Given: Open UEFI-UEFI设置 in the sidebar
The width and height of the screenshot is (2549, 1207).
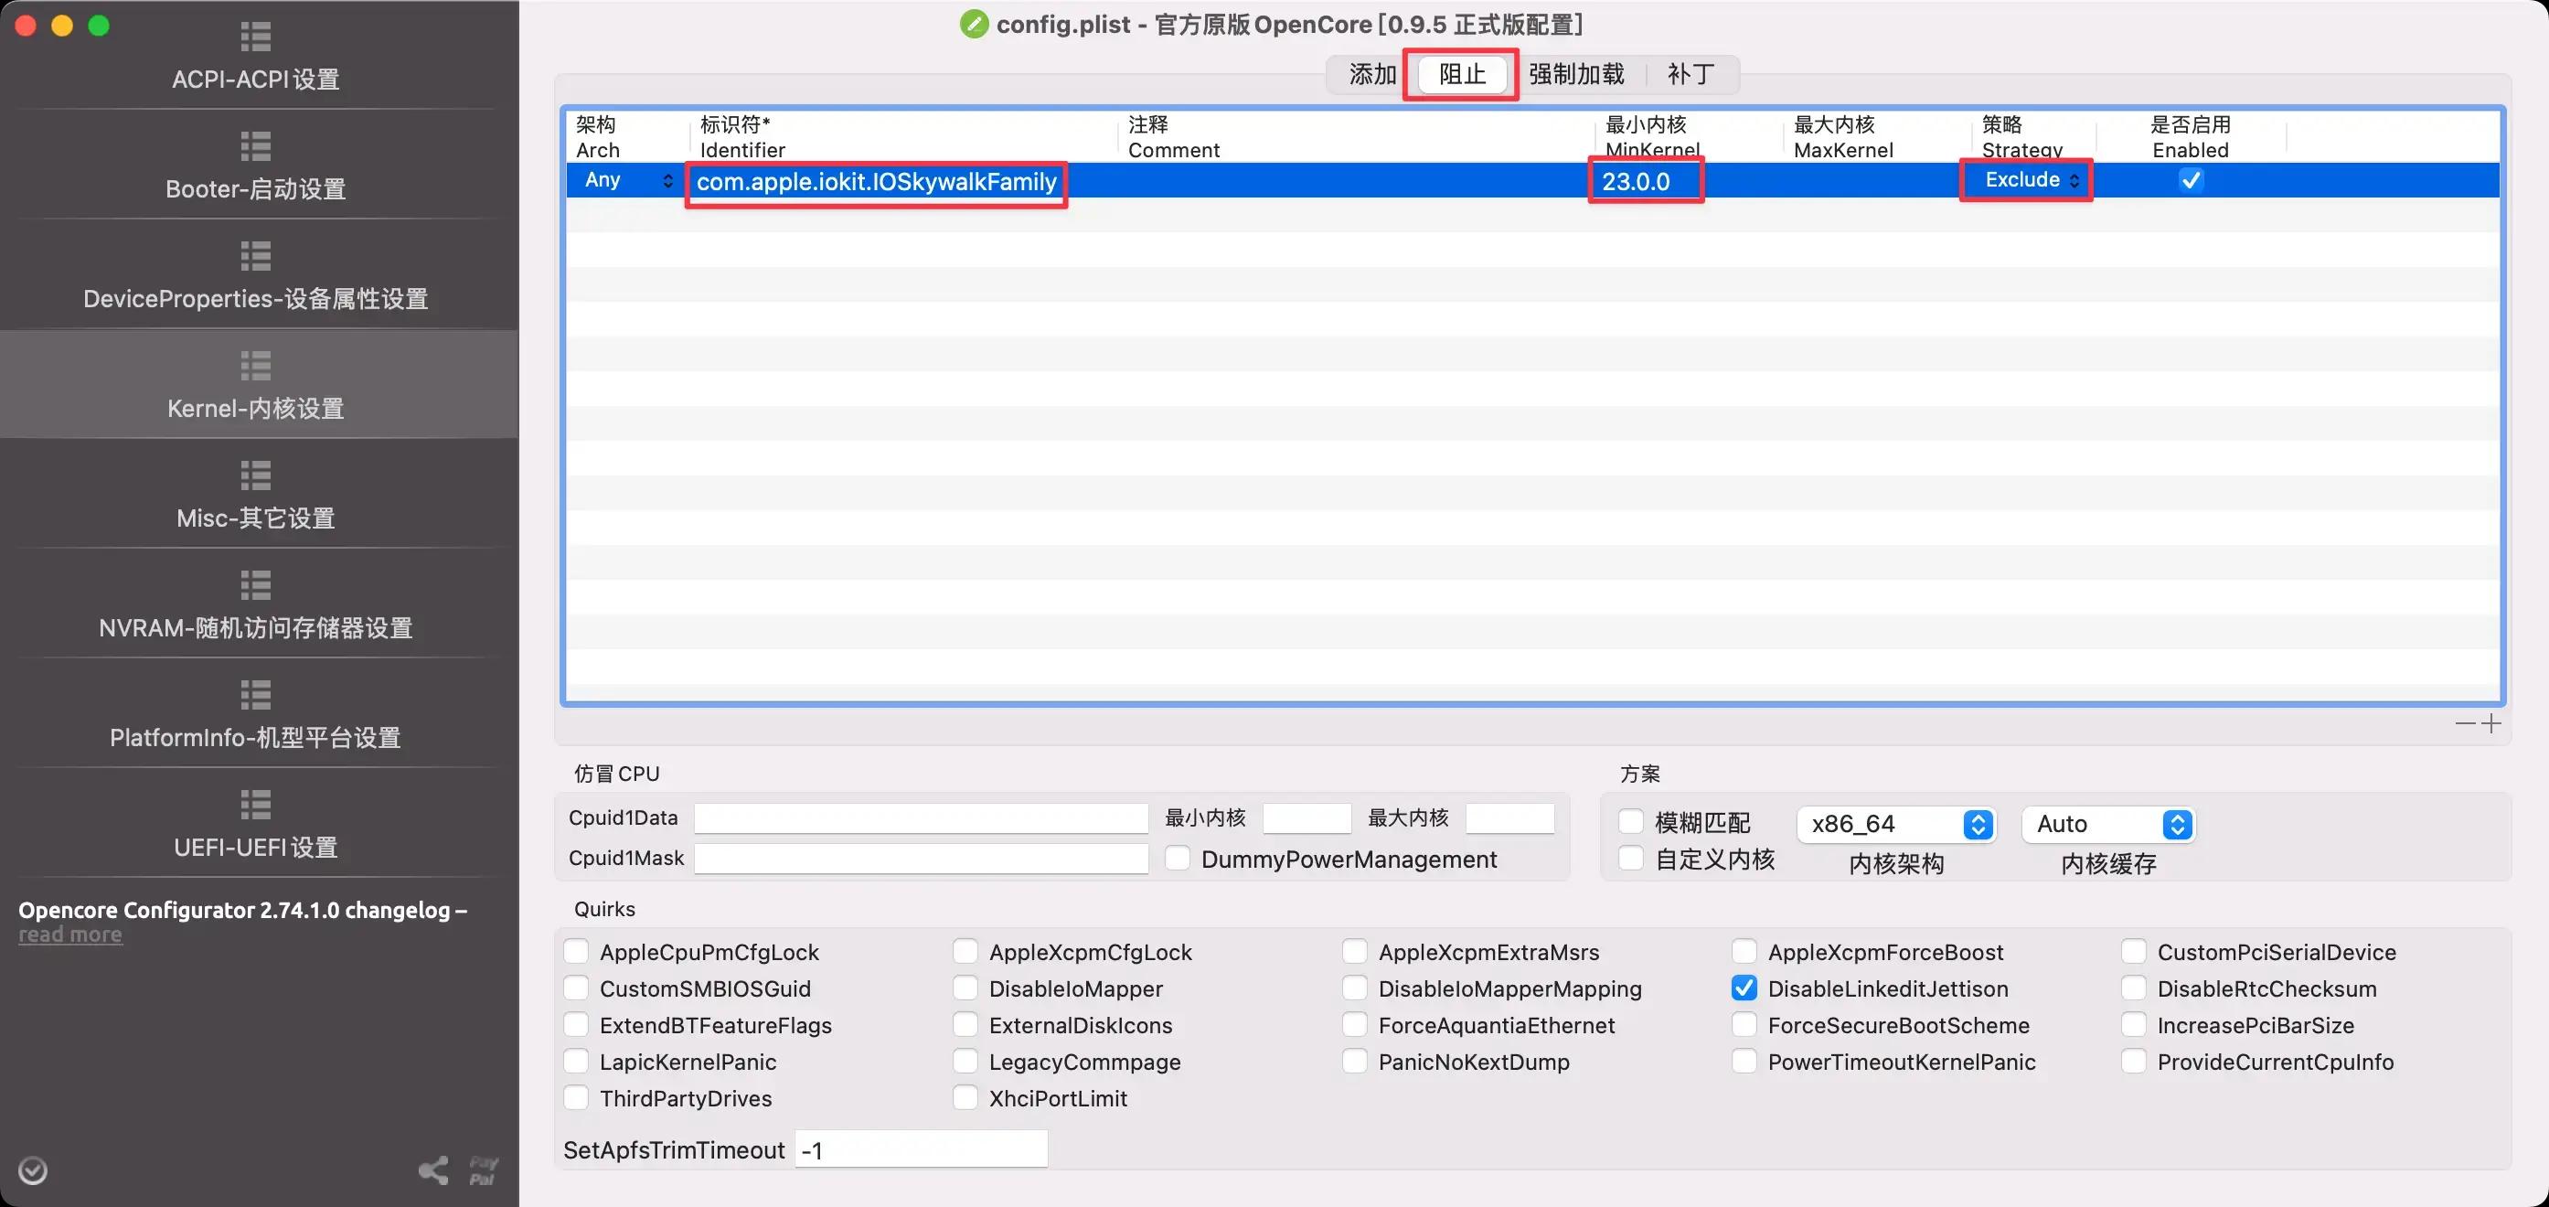Looking at the screenshot, I should pos(255,848).
